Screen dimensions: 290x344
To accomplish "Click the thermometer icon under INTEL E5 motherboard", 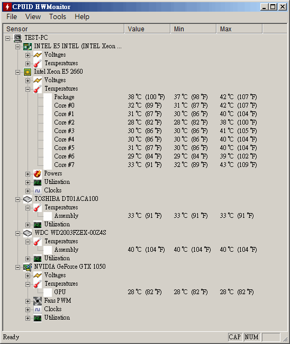I will pyautogui.click(x=38, y=64).
